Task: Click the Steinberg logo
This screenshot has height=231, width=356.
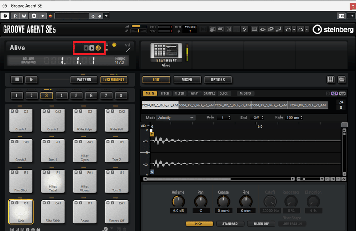Action: pos(333,29)
